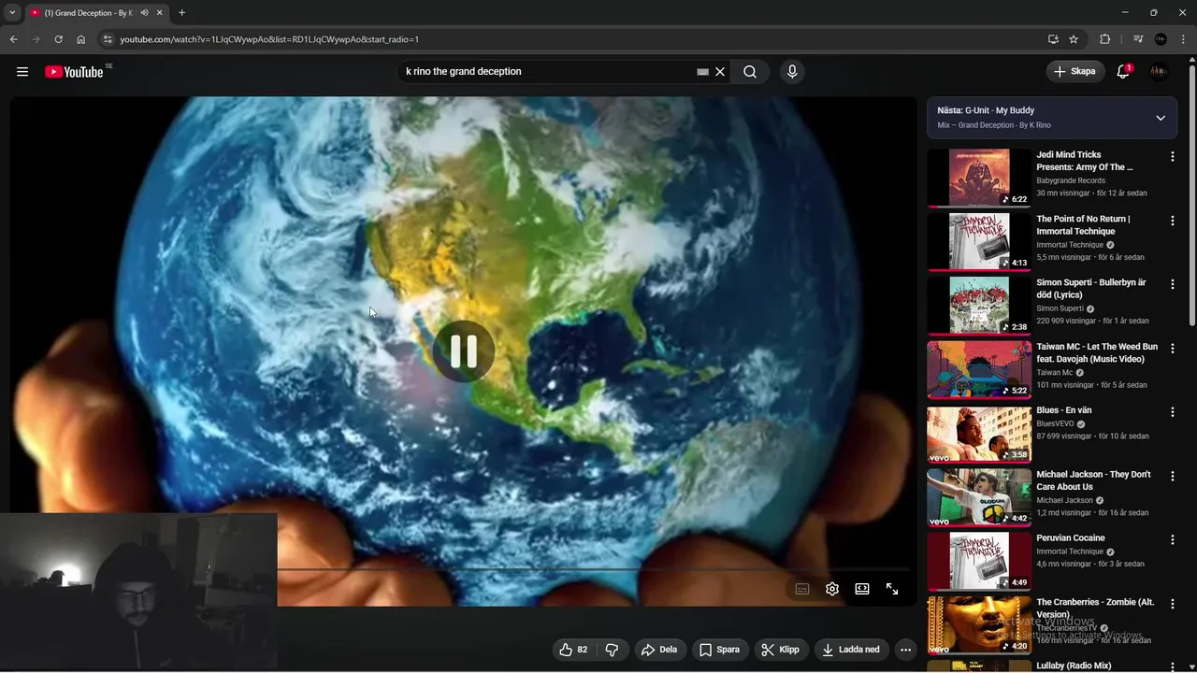The width and height of the screenshot is (1197, 673).
Task: Start voice search with the microphone
Action: tap(792, 72)
